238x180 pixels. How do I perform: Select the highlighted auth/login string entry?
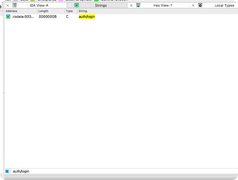pyautogui.click(x=87, y=17)
